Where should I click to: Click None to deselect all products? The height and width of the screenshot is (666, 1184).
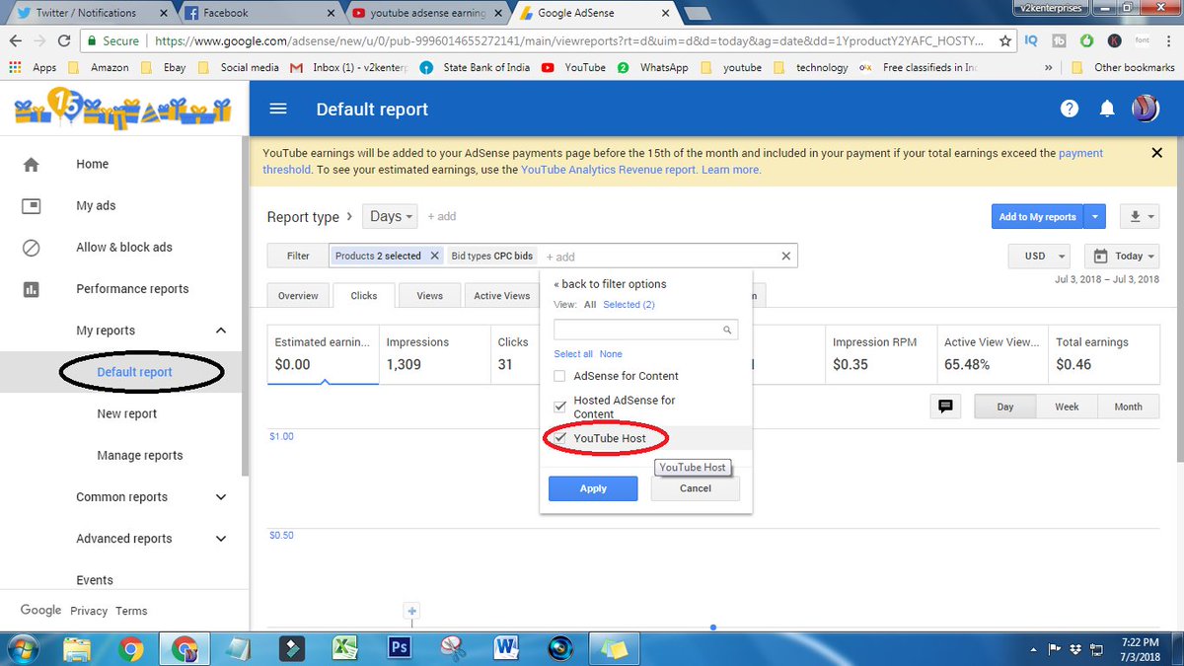tap(611, 353)
